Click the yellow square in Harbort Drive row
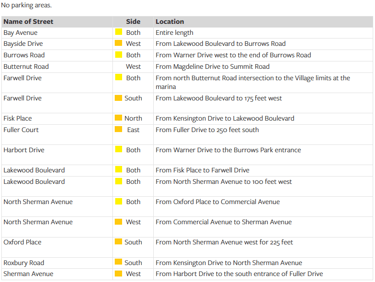 118,149
